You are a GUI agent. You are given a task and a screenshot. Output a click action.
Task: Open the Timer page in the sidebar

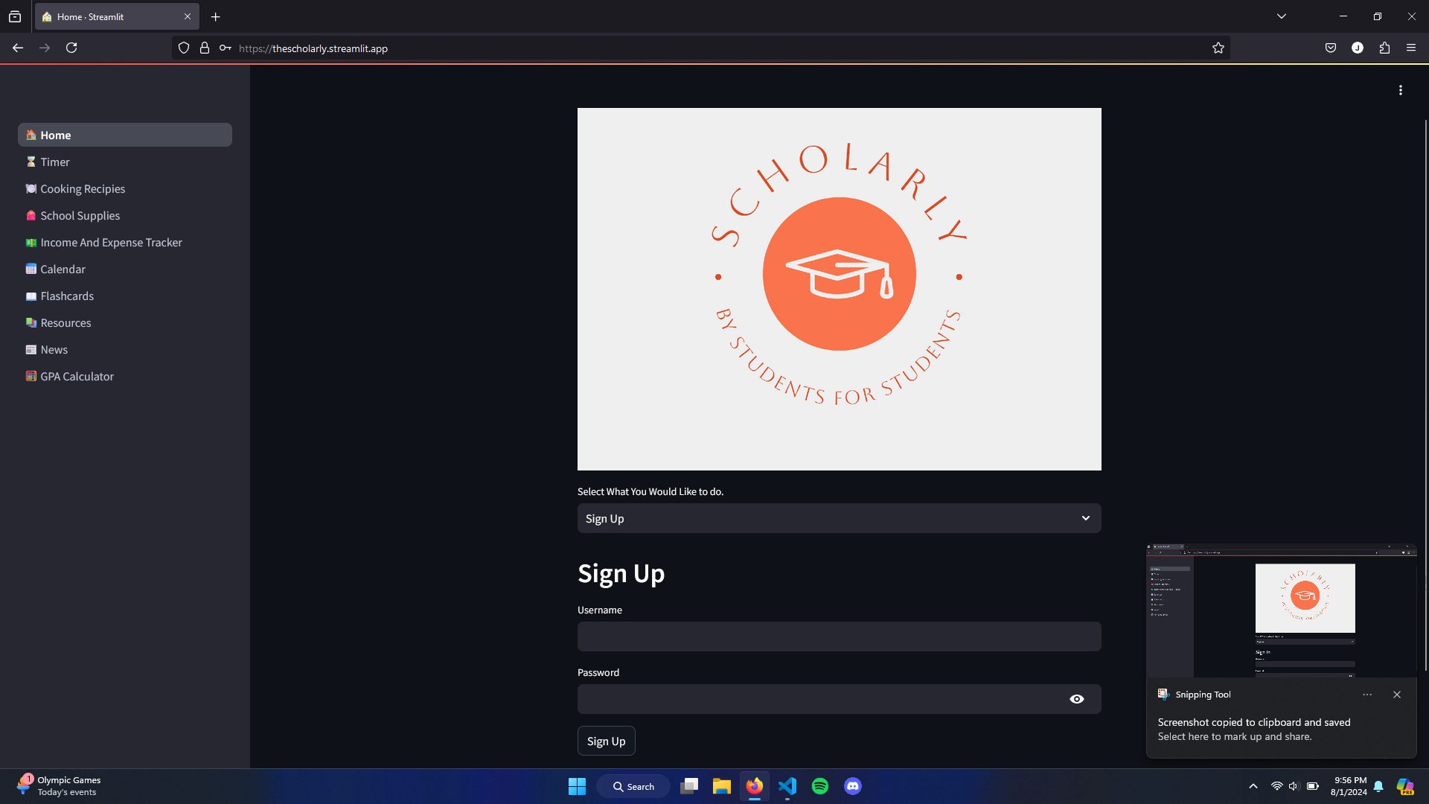coord(55,162)
